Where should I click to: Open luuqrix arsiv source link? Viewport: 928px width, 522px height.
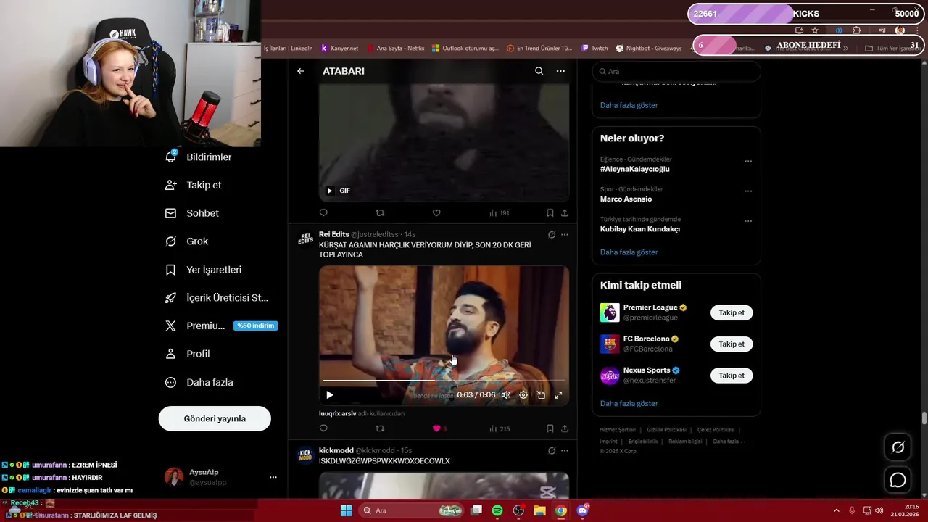click(x=337, y=413)
